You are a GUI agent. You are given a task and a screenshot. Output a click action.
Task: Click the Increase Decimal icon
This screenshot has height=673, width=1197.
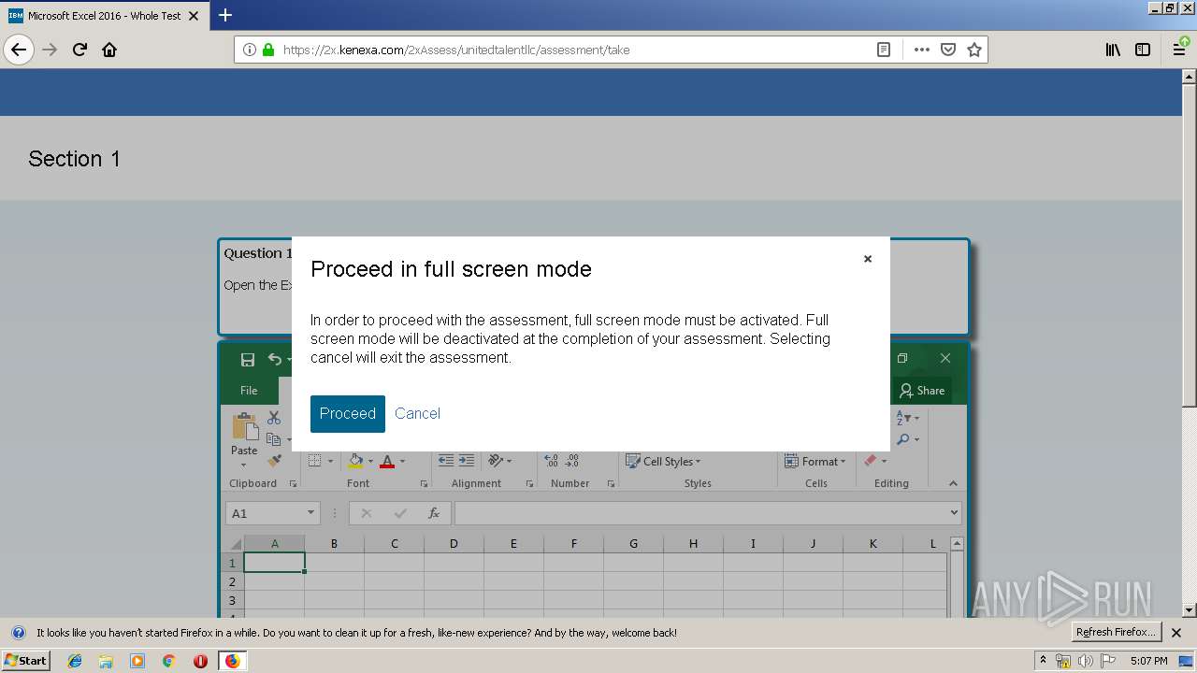point(552,461)
